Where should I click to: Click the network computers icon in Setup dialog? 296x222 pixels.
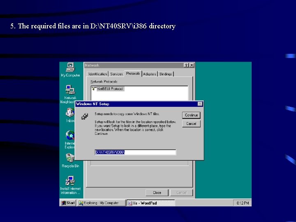85,116
